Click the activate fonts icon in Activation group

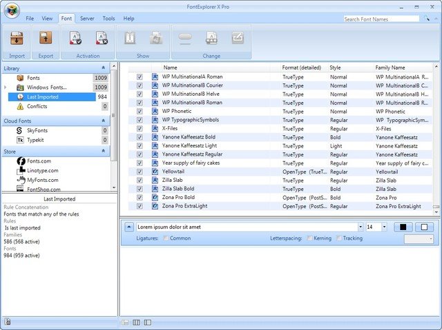[76, 39]
